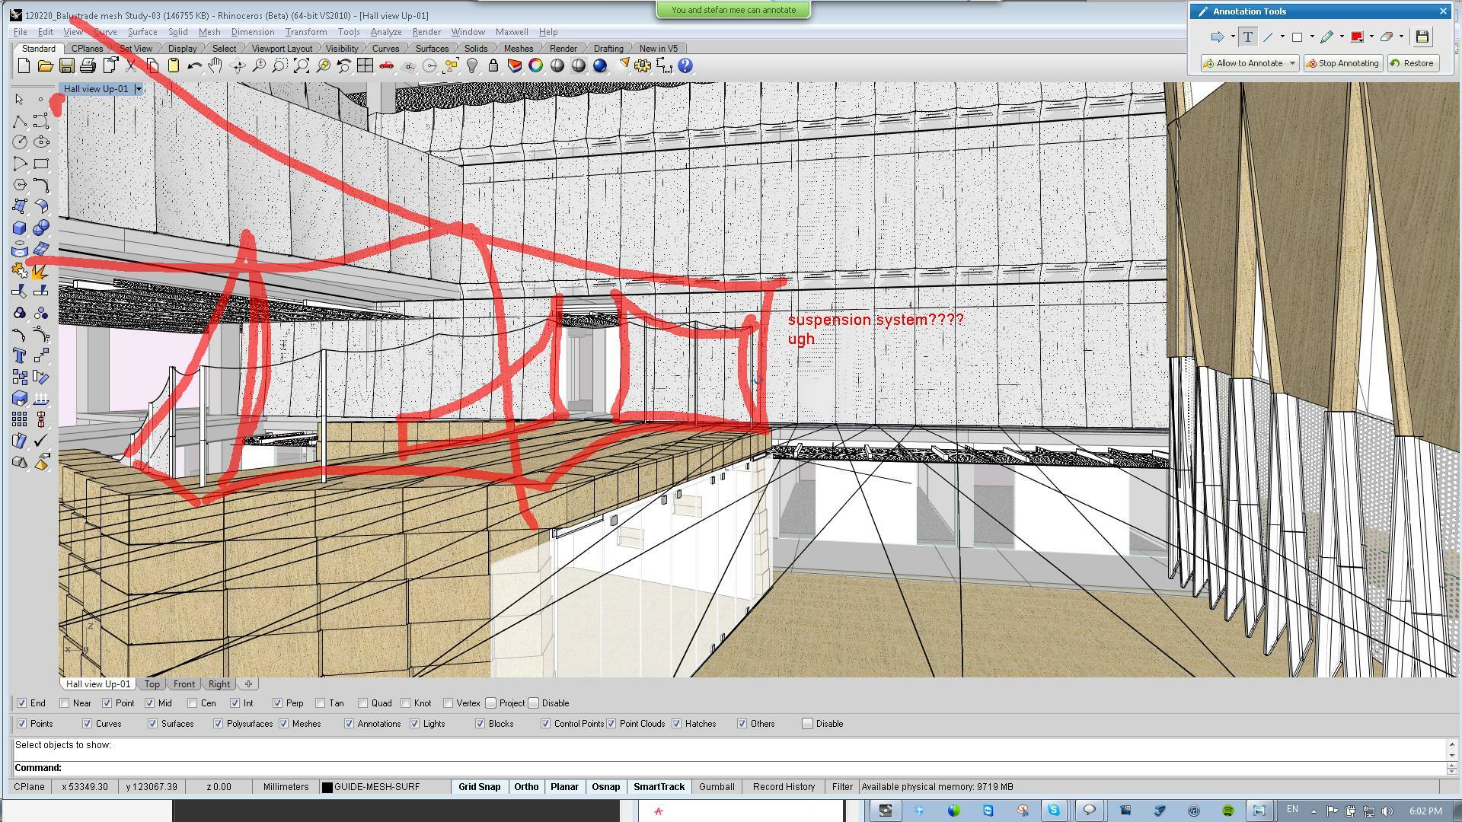The image size is (1462, 822).
Task: Click the Stop Annotating button
Action: pyautogui.click(x=1342, y=63)
